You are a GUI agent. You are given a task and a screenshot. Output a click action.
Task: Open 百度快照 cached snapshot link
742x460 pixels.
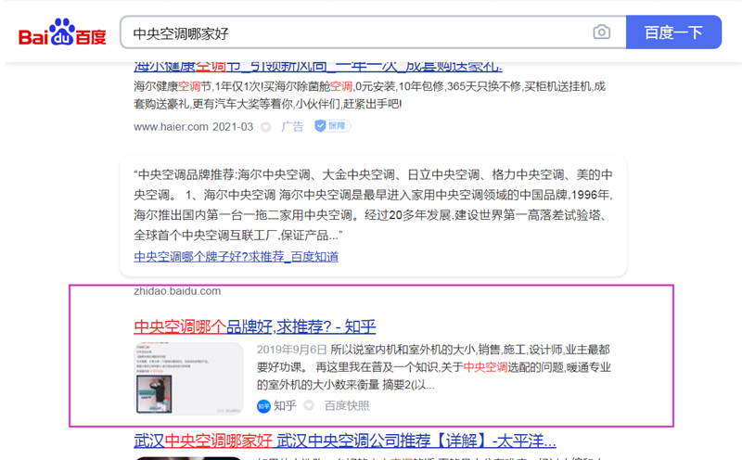point(346,405)
